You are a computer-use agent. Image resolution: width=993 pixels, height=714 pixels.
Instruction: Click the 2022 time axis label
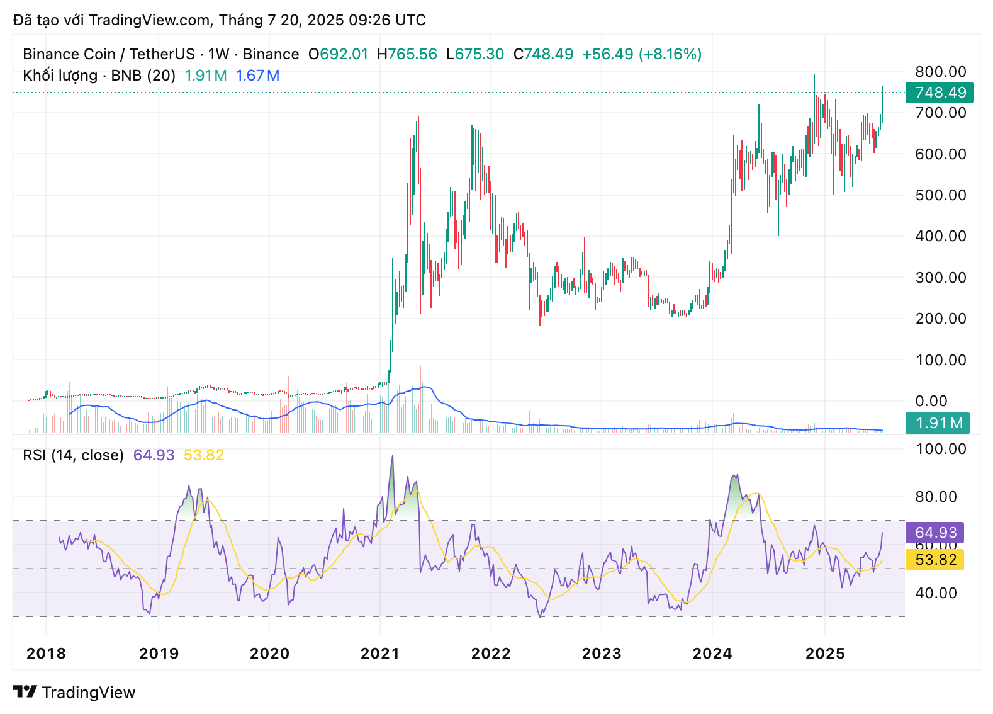click(x=491, y=654)
